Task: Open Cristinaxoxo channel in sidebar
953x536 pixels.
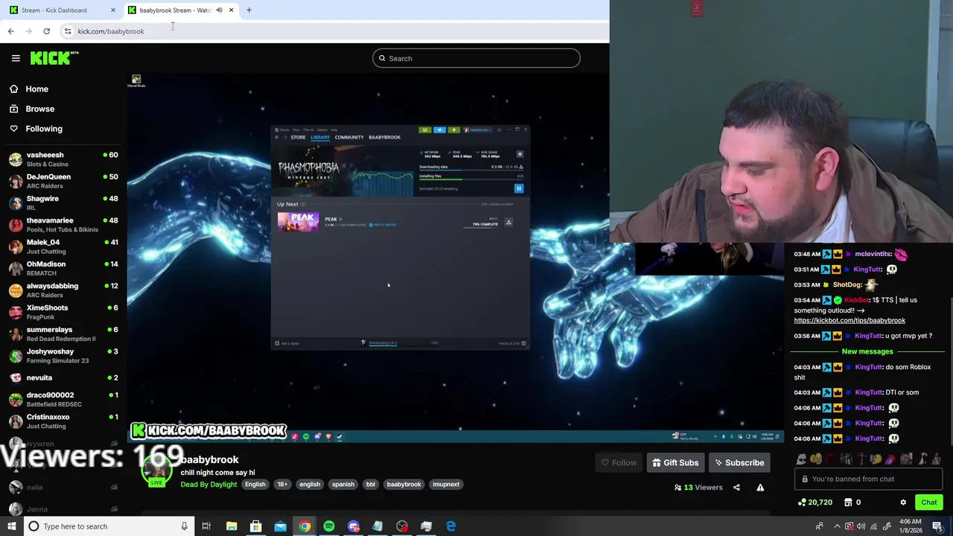Action: click(x=63, y=421)
